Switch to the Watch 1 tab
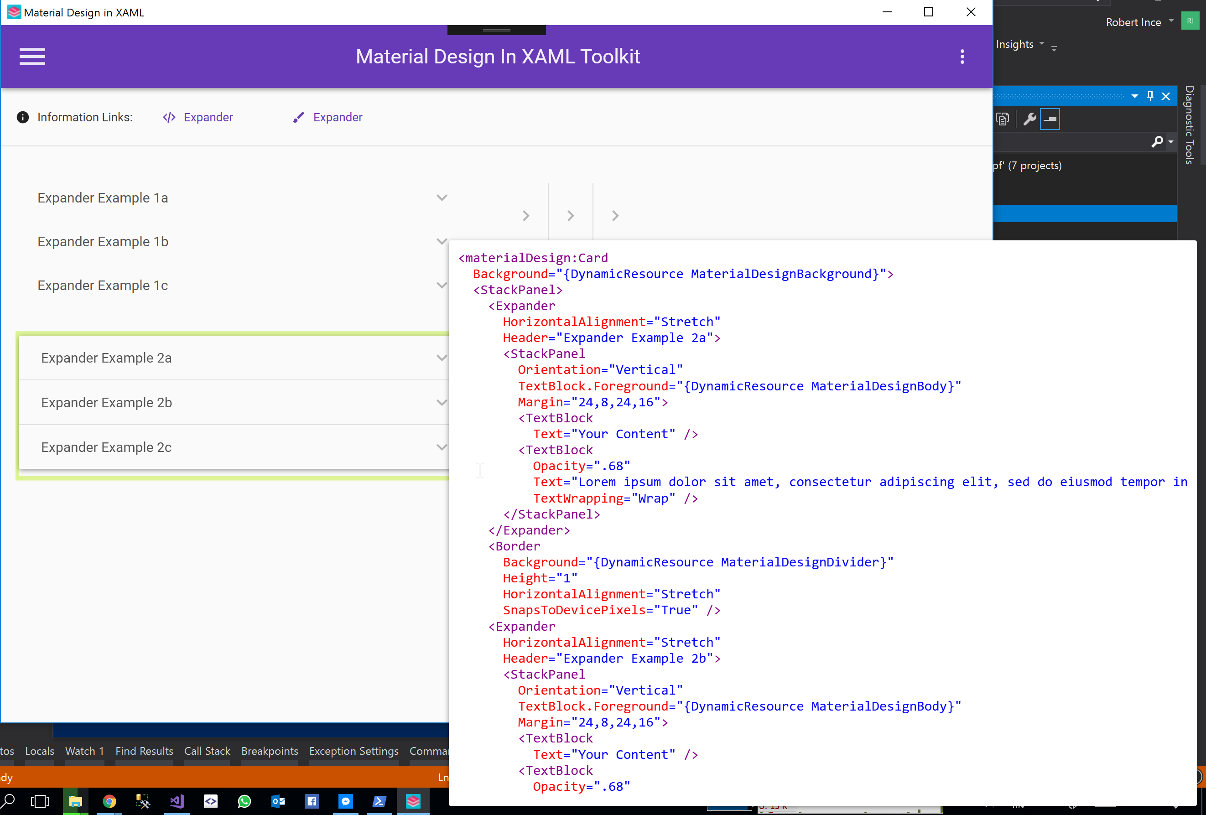Viewport: 1206px width, 815px height. point(84,751)
